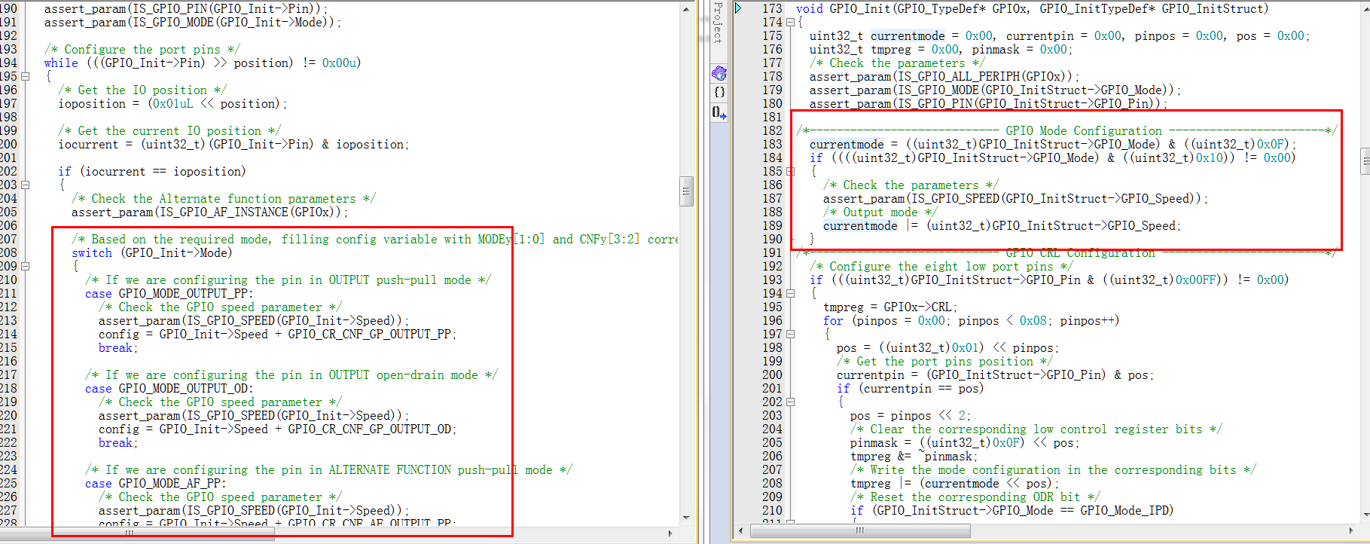Image resolution: width=1370 pixels, height=544 pixels.
Task: Click line number 173 in right pane
Action: click(x=772, y=9)
